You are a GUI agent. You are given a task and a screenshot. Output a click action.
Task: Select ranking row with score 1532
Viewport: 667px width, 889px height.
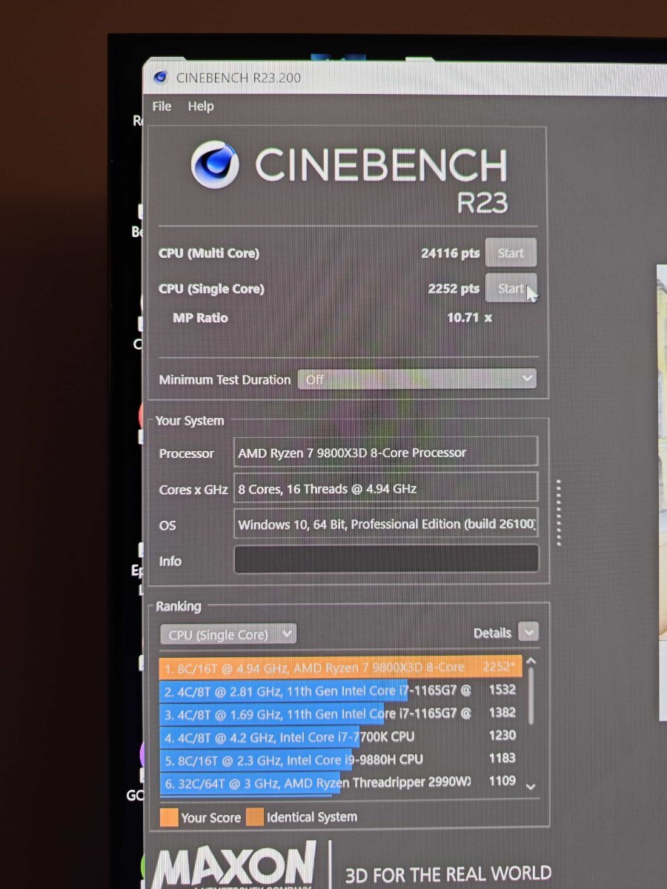point(341,690)
